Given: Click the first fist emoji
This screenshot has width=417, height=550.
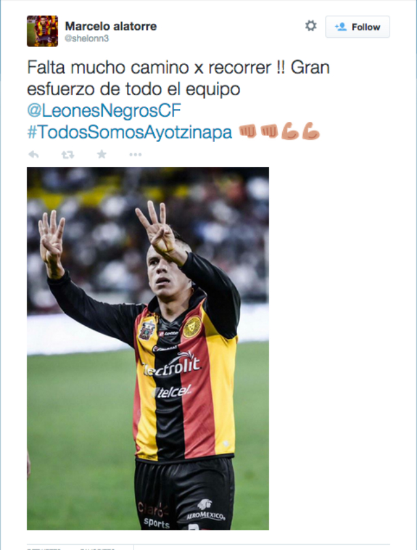Looking at the screenshot, I should tap(248, 132).
